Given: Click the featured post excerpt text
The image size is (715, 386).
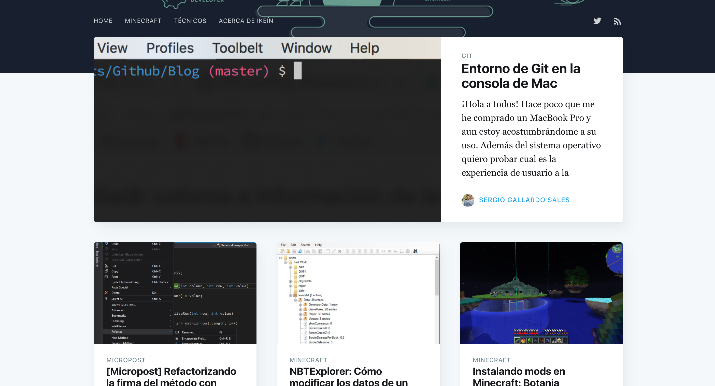Looking at the screenshot, I should tap(531, 138).
